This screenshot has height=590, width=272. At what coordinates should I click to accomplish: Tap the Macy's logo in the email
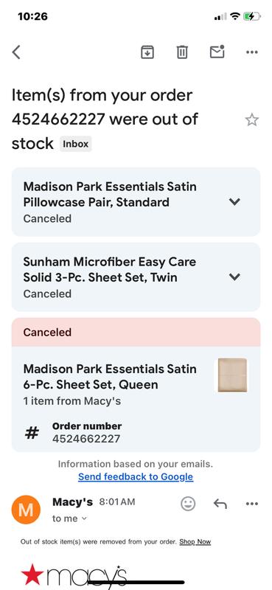pyautogui.click(x=74, y=575)
